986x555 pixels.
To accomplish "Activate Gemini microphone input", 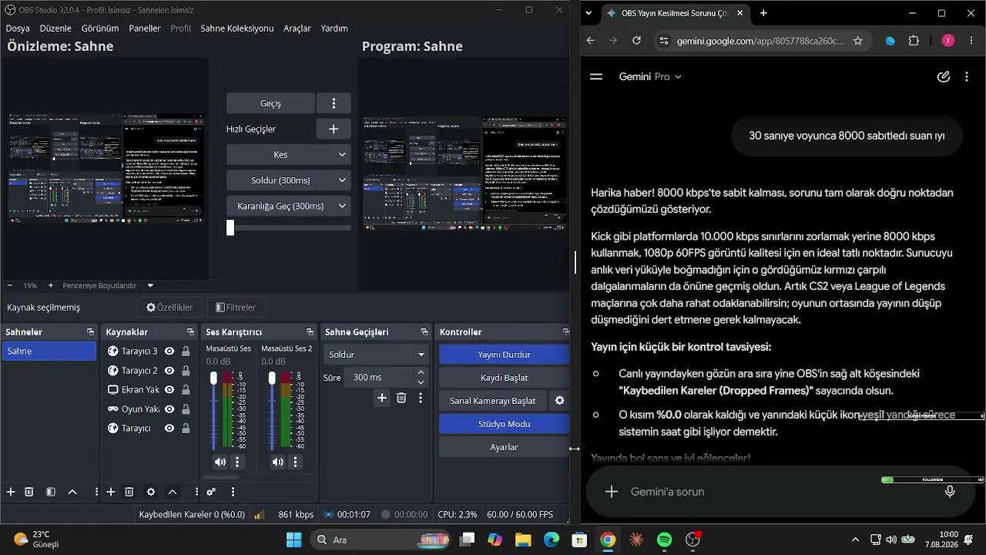I will pyautogui.click(x=950, y=492).
